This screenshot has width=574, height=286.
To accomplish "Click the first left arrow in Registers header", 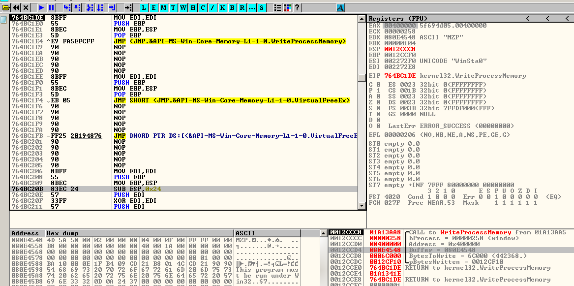I will click(528, 19).
